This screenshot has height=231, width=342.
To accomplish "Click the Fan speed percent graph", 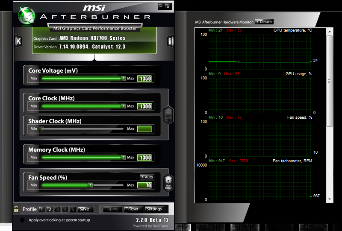I will tap(260, 139).
